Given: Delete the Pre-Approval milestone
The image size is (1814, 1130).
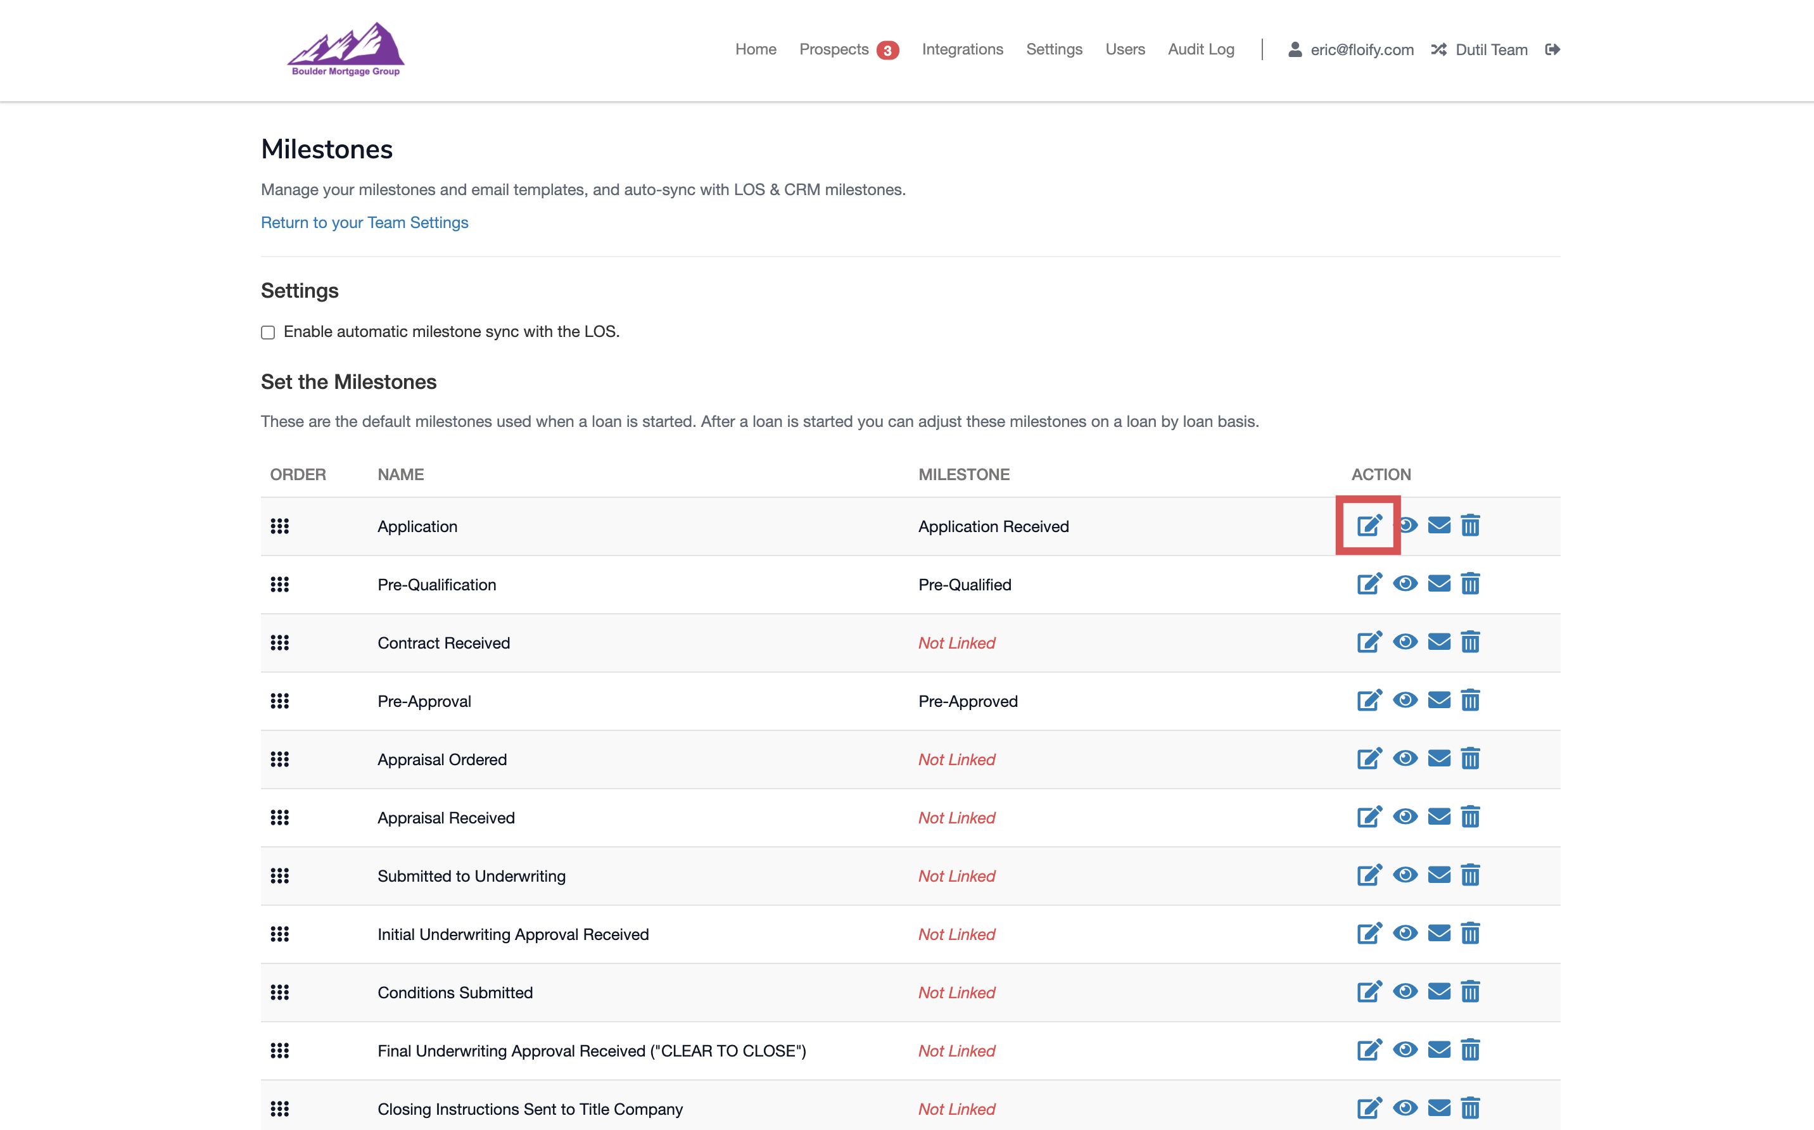Looking at the screenshot, I should click(x=1470, y=701).
